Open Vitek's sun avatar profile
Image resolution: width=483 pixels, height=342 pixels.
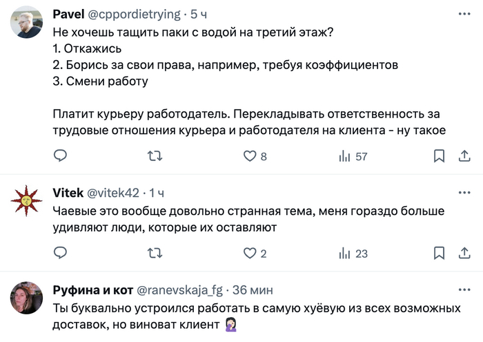point(26,201)
